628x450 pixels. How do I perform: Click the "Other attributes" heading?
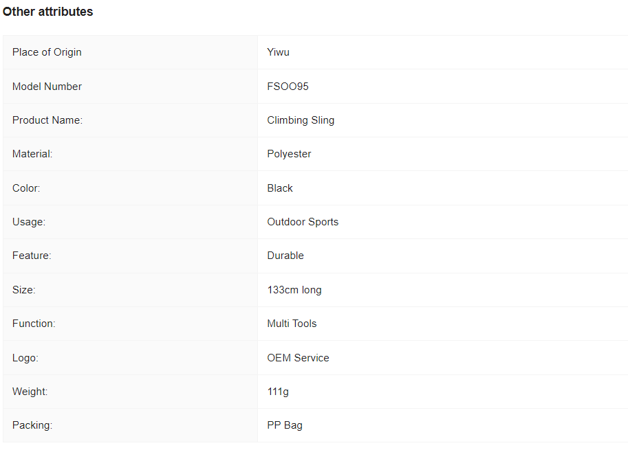click(x=48, y=12)
